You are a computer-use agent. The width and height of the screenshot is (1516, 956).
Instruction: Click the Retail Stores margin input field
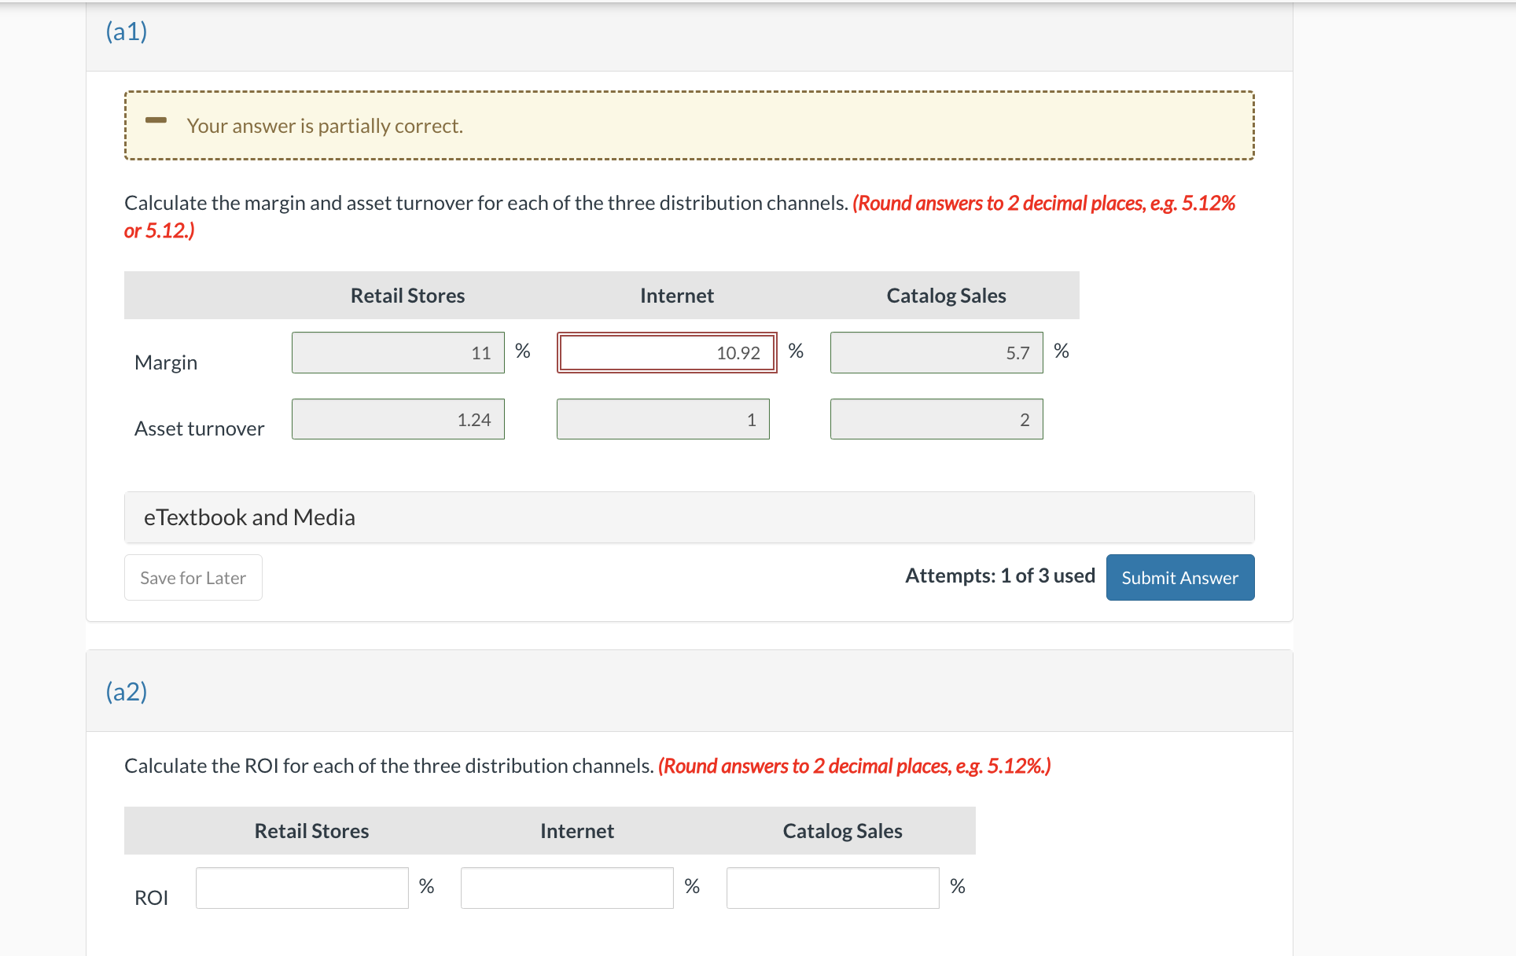coord(398,353)
